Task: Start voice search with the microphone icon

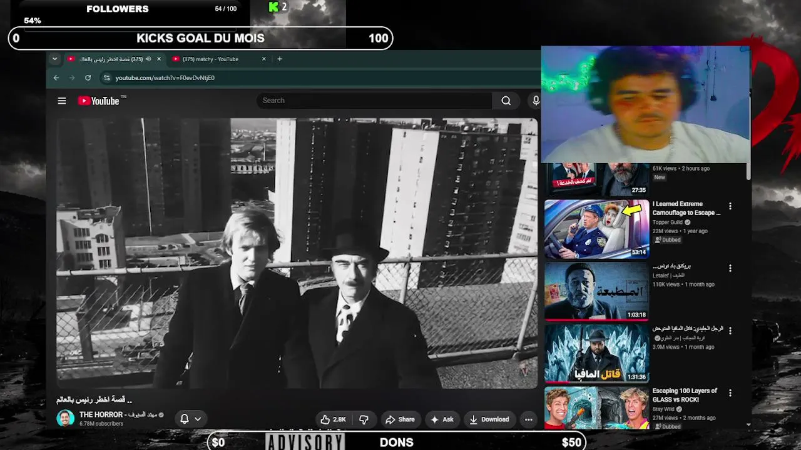Action: [x=536, y=101]
